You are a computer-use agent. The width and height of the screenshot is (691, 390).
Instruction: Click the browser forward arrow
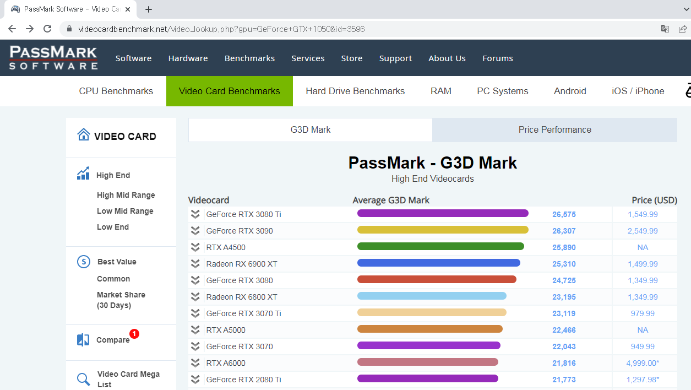point(30,29)
